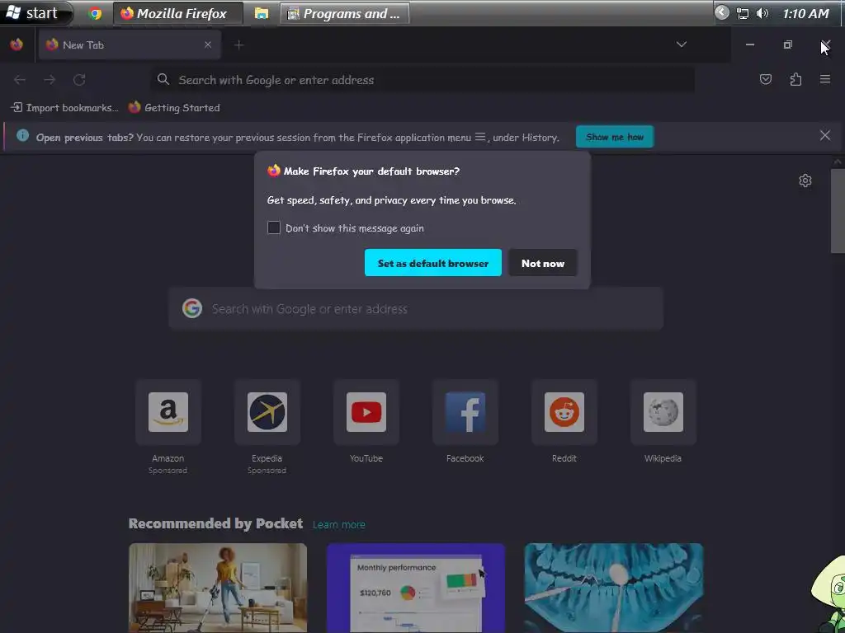This screenshot has height=633, width=845.
Task: Go forward with the forward arrow
Action: [x=50, y=80]
